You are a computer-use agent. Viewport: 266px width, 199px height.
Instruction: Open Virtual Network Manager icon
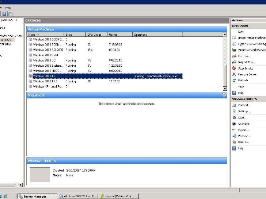tap(234, 50)
